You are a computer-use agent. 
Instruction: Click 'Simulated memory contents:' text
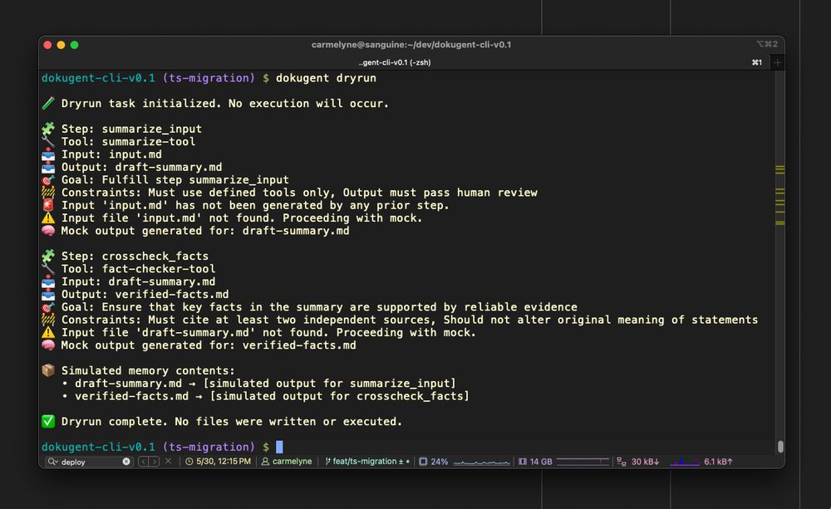[x=148, y=370]
